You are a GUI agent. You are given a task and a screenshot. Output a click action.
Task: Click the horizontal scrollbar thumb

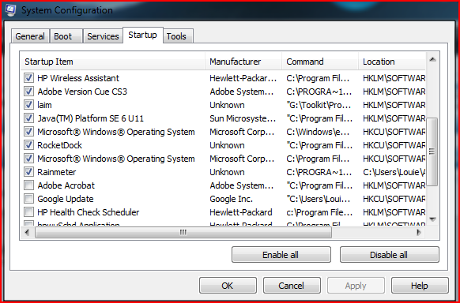point(183,233)
